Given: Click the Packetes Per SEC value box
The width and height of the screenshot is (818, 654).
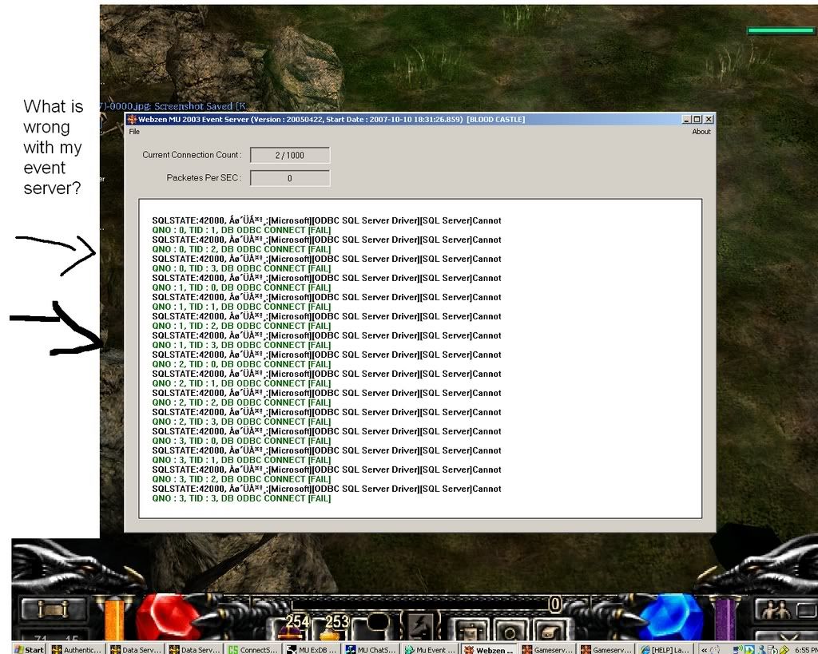Looking at the screenshot, I should click(289, 179).
